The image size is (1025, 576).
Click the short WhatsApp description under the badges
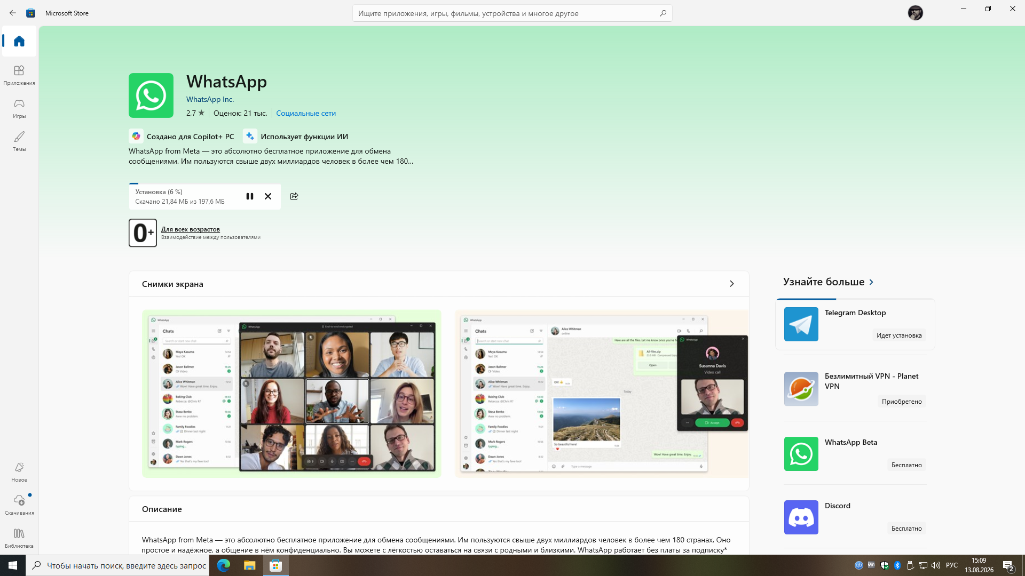point(271,156)
